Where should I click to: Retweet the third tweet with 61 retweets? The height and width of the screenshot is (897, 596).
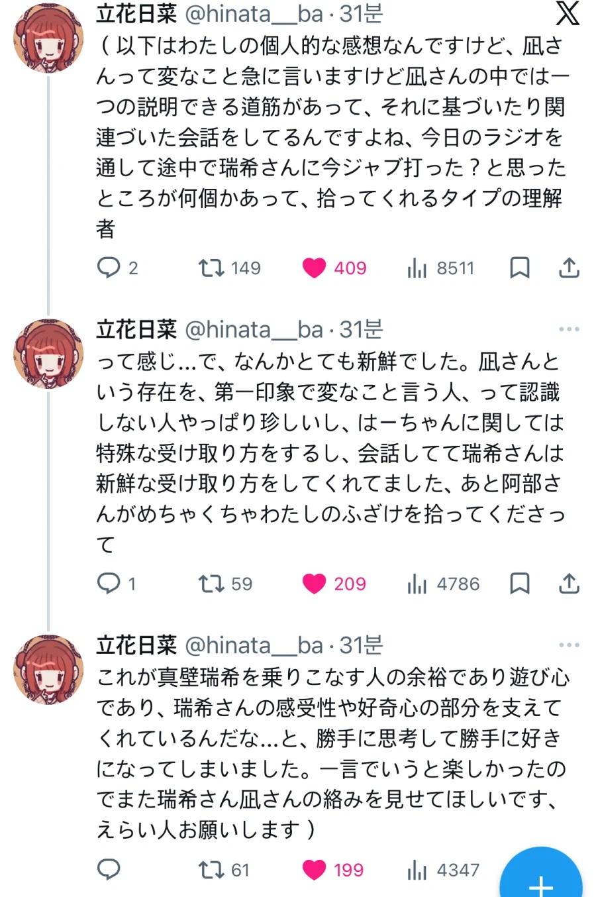click(x=211, y=869)
